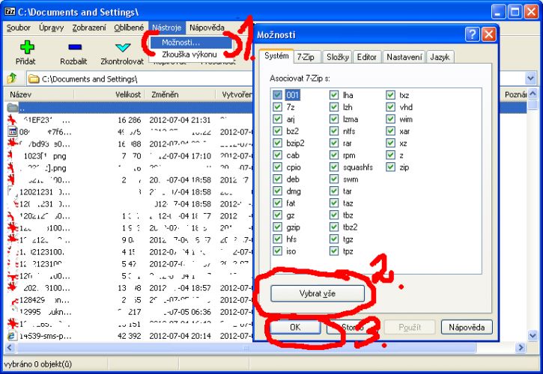This screenshot has width=543, height=374.
Task: Toggle the gzip checkbox
Action: coord(277,227)
